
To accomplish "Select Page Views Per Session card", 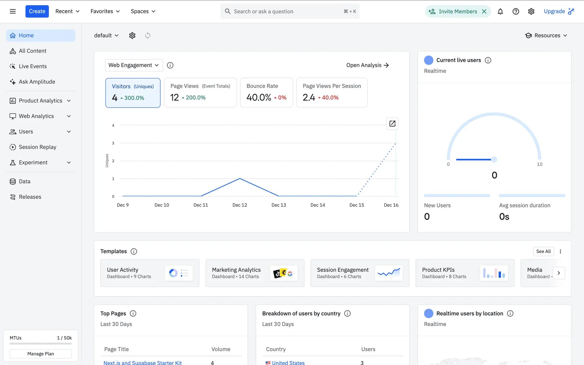I will 332,93.
